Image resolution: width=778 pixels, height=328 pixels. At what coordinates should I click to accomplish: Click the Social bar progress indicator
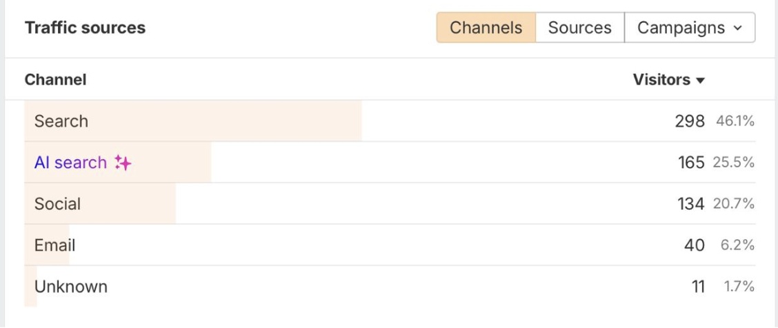tap(138, 204)
